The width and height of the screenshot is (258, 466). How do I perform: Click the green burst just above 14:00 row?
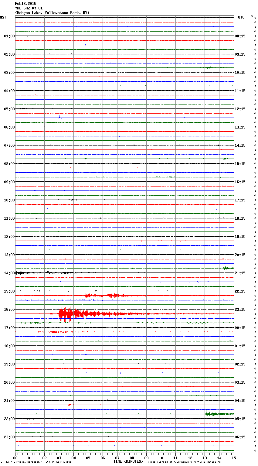coord(228,268)
